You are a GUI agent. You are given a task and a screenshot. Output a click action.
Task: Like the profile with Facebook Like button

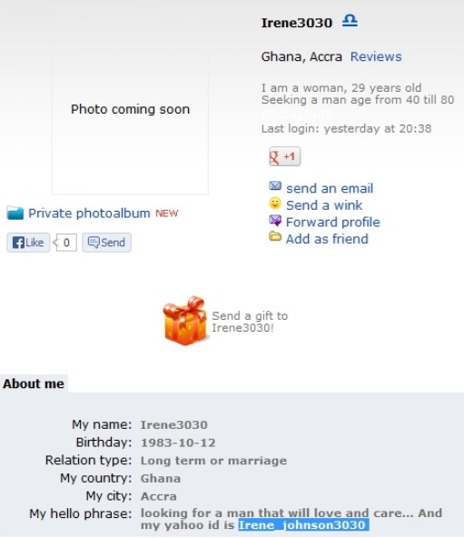coord(28,243)
